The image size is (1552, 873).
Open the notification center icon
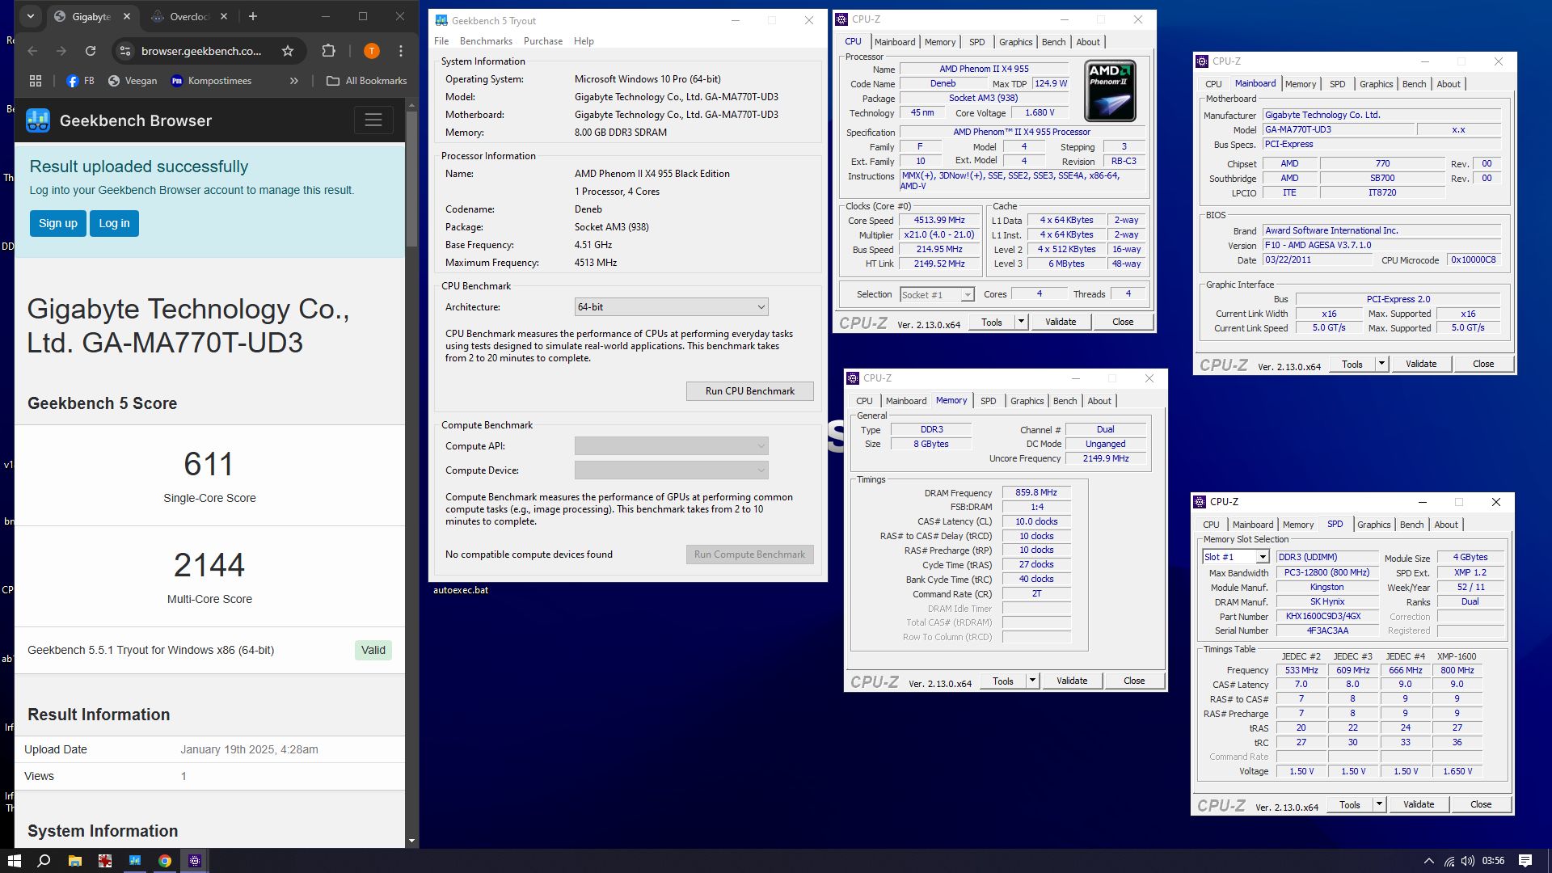tap(1525, 861)
